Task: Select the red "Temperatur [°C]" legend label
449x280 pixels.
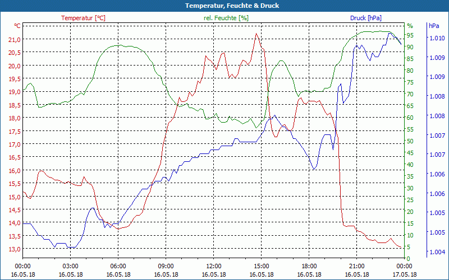Action: 83,18
